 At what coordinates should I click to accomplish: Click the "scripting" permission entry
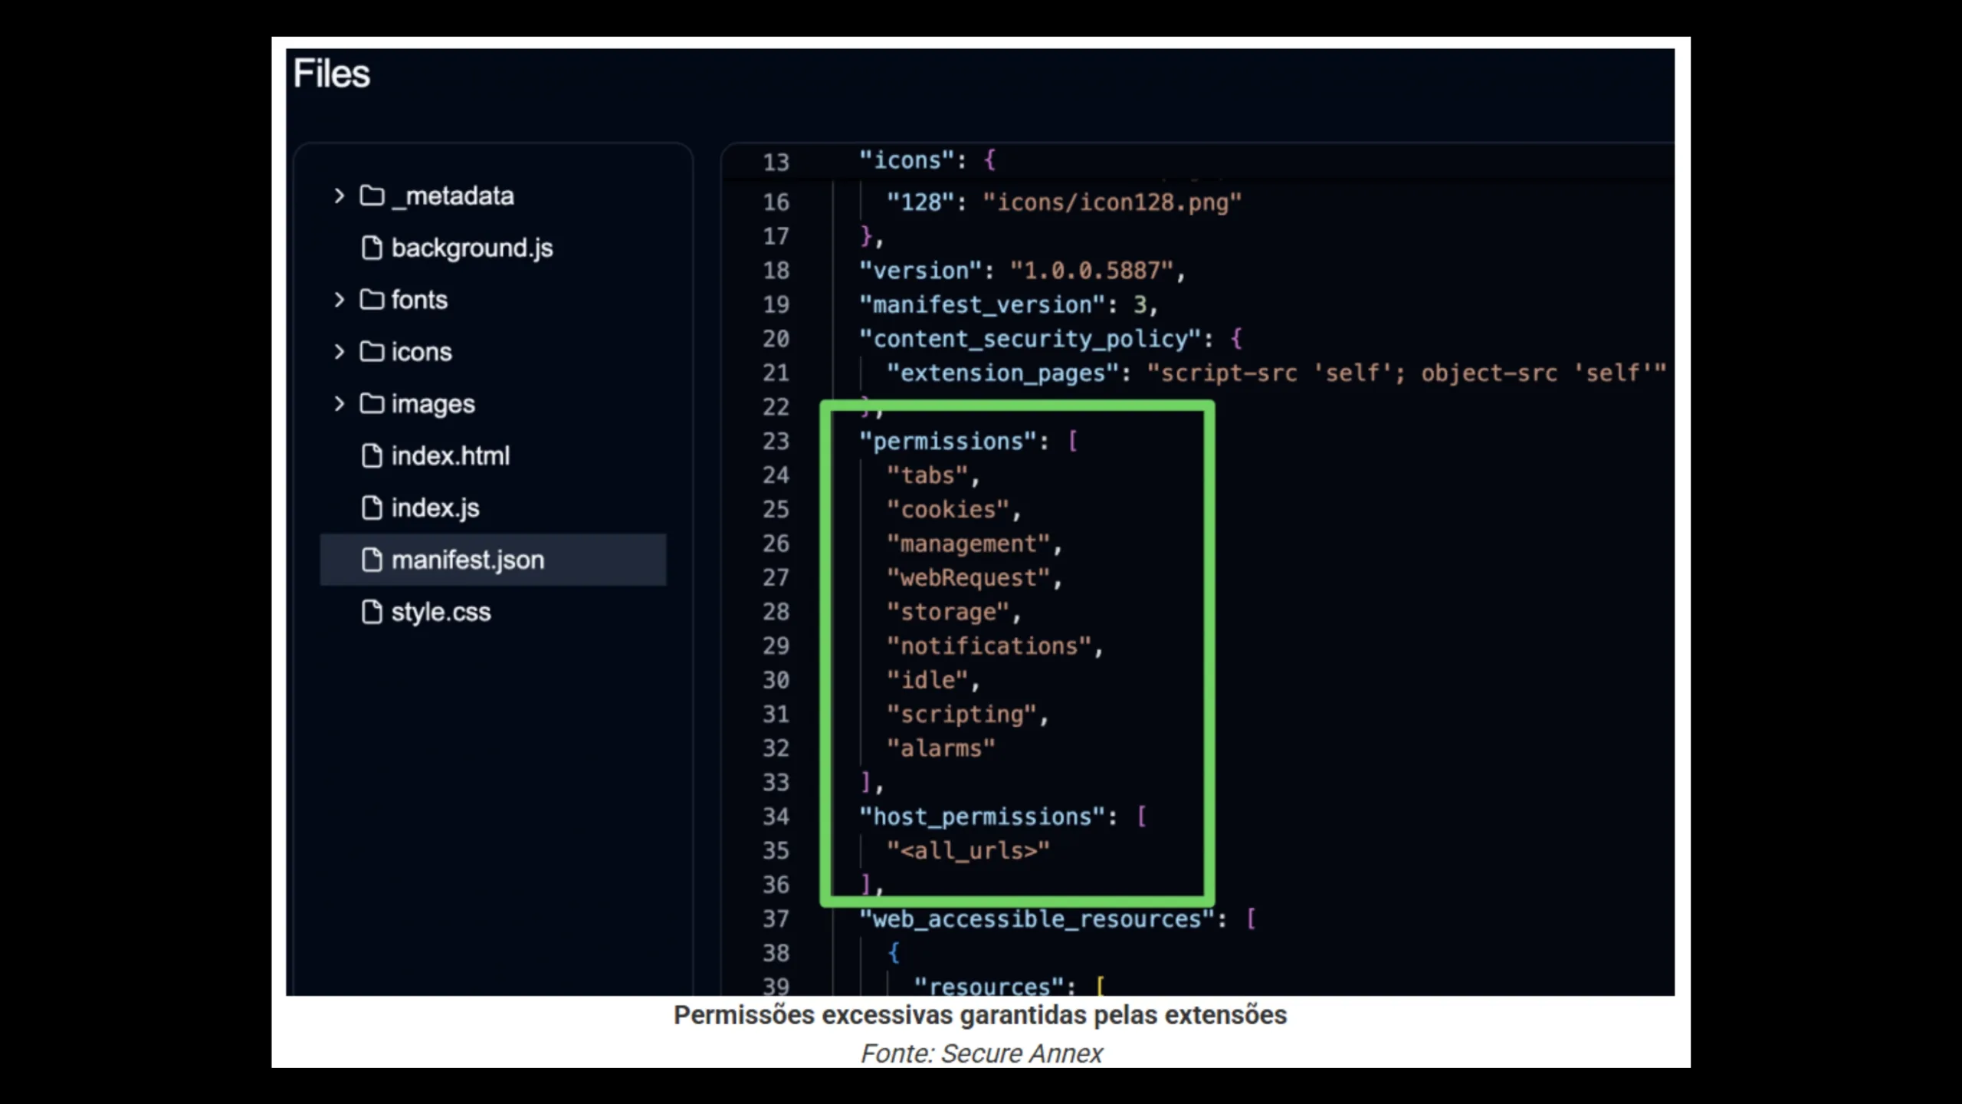(x=961, y=715)
